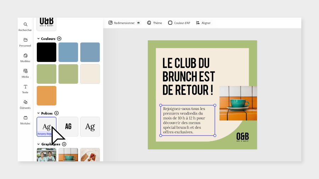The height and width of the screenshot is (179, 319).
Task: Click the headline LE CLUB DU BRUNCH text
Action: pos(189,76)
